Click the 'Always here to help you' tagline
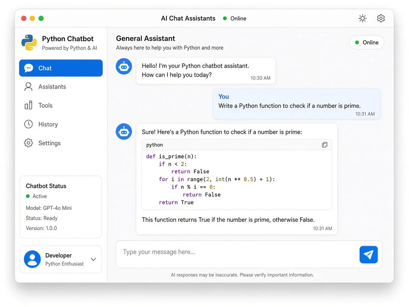409x307 pixels. click(170, 48)
